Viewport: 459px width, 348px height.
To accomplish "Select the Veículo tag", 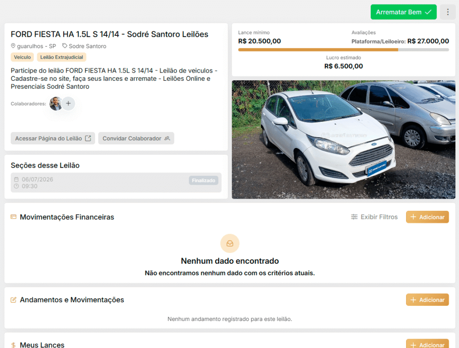I will 22,57.
